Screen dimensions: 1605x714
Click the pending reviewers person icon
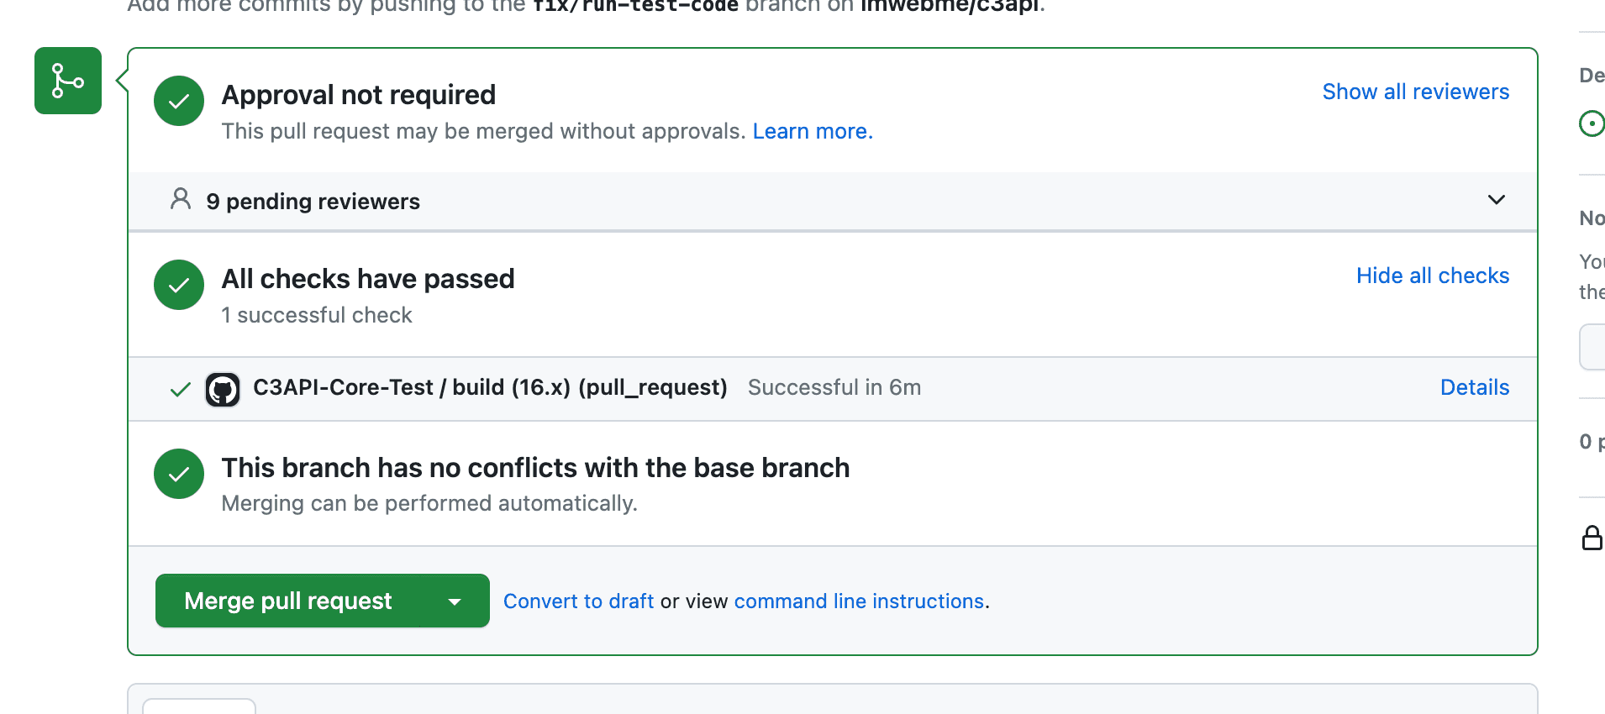pos(180,199)
